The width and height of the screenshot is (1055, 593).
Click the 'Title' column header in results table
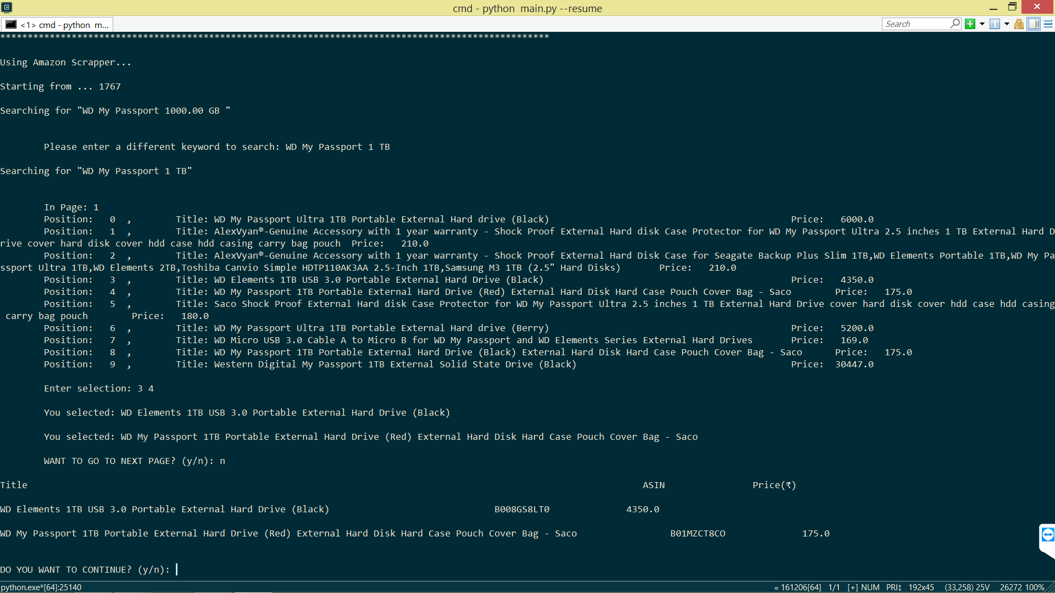pyautogui.click(x=14, y=485)
